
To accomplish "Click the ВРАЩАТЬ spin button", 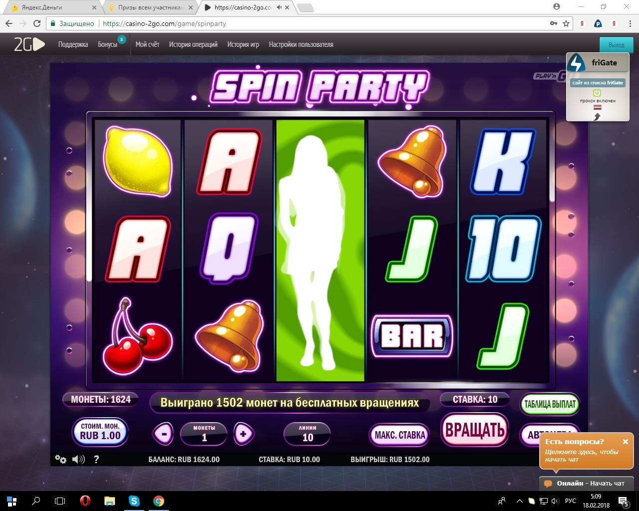I will click(475, 430).
